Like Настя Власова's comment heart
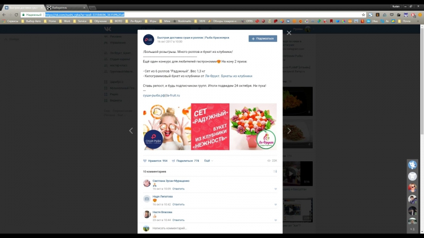This screenshot has height=238, width=424. (276, 220)
